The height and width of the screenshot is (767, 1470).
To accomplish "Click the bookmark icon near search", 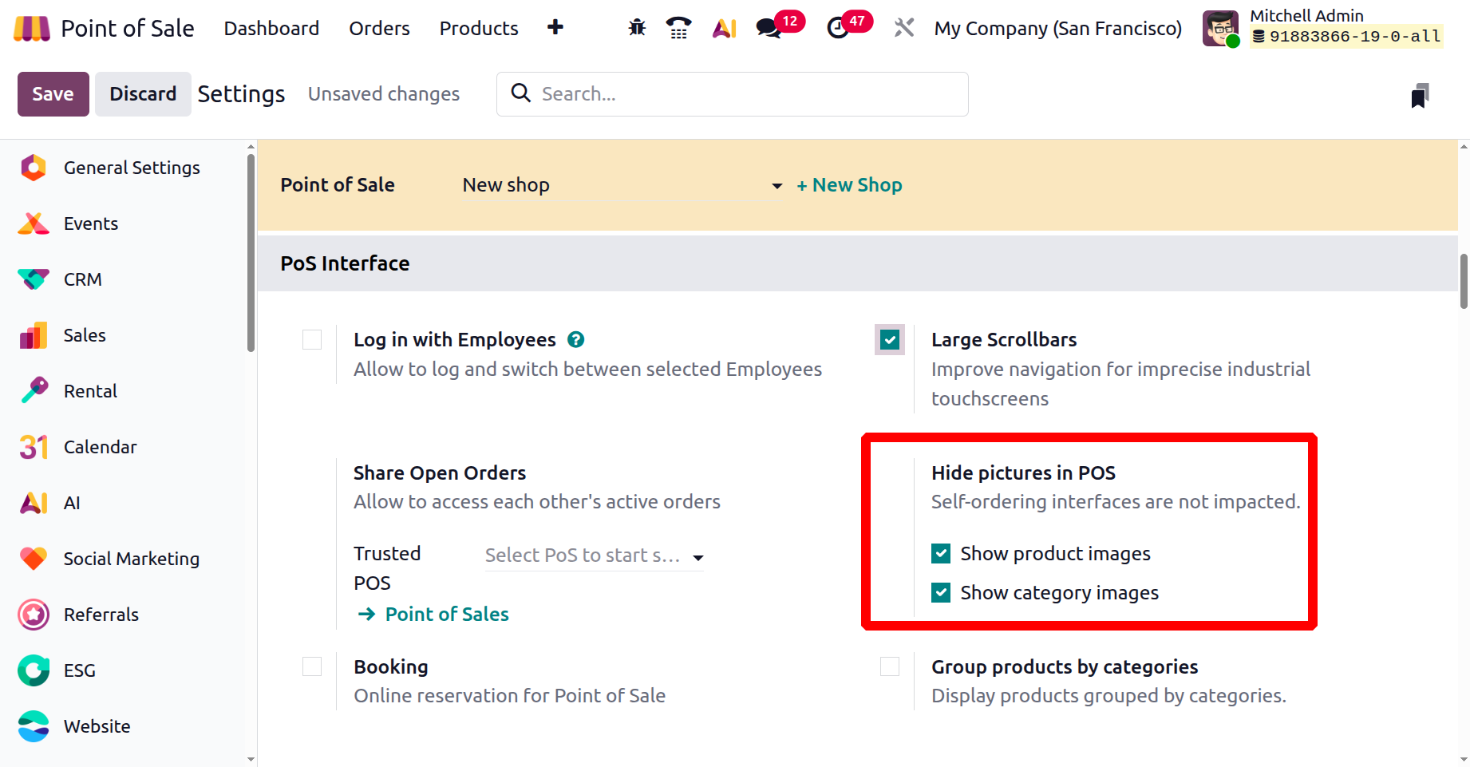I will 1420,96.
